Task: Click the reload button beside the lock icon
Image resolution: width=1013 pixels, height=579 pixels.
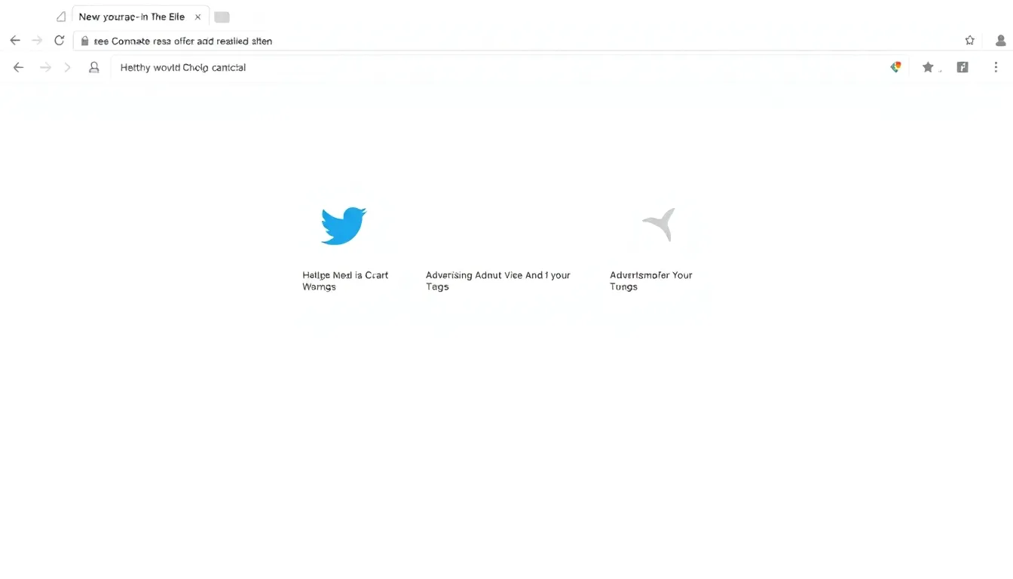Action: 60,41
